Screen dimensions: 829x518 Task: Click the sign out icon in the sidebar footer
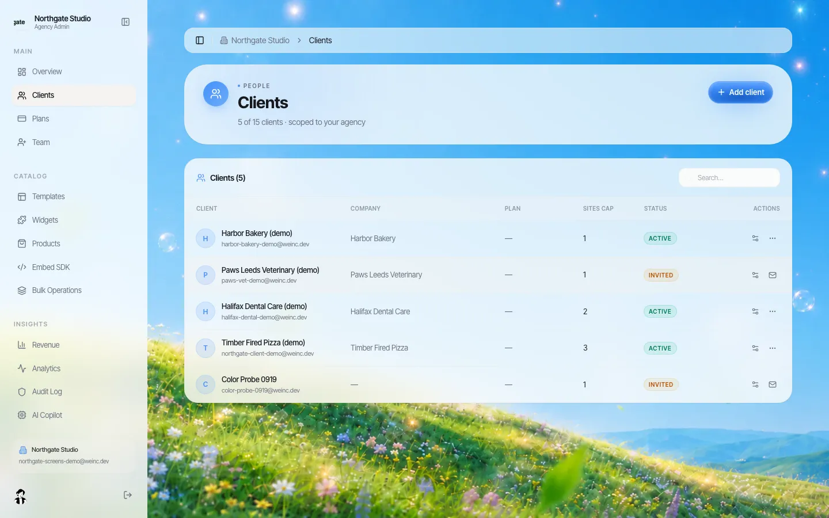tap(128, 495)
